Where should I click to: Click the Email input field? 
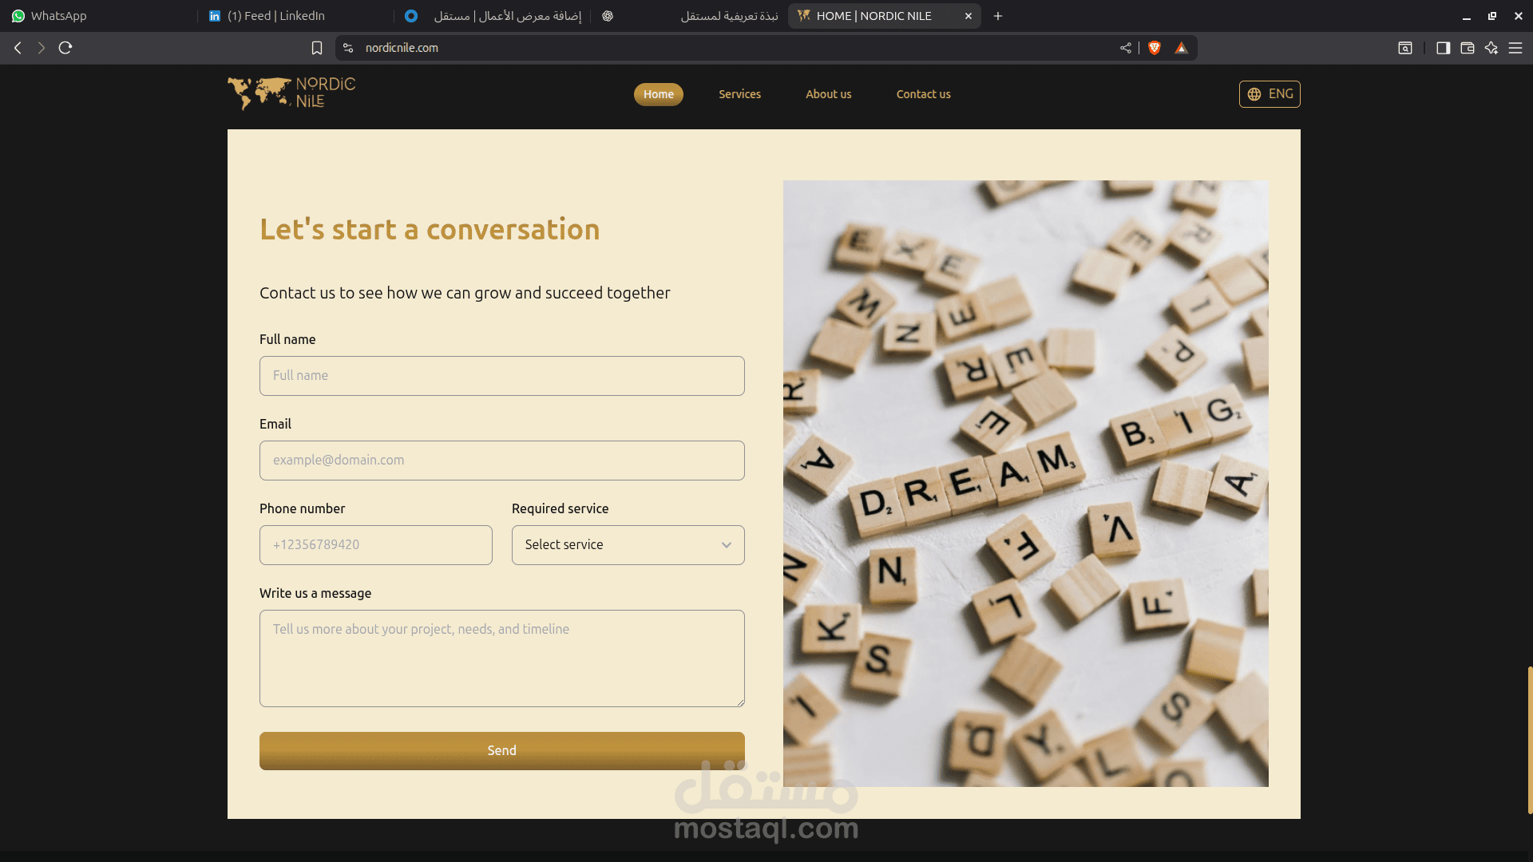coord(501,461)
